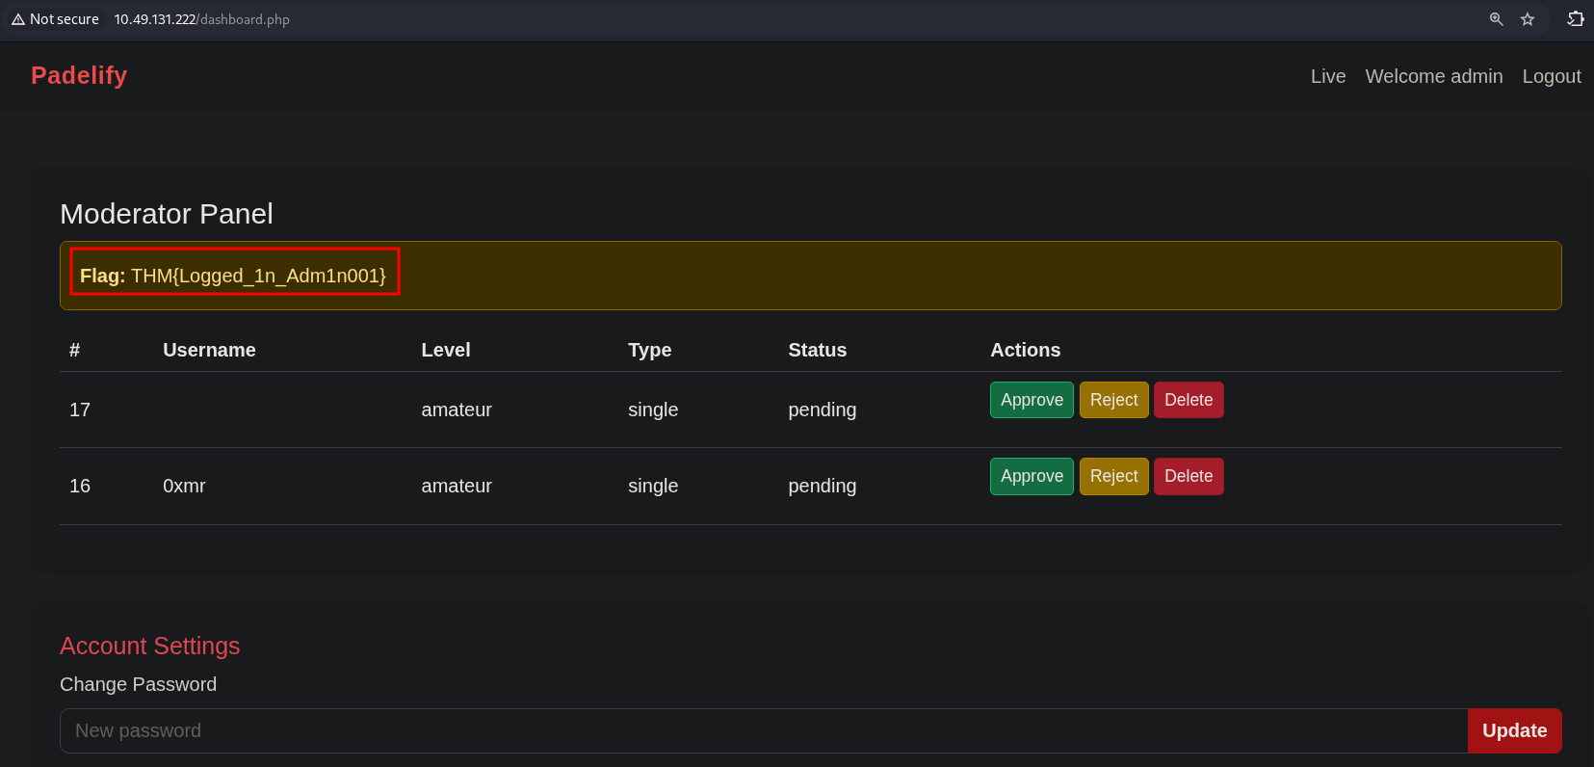The image size is (1594, 767).
Task: Click the Not secure warning icon
Action: (18, 19)
